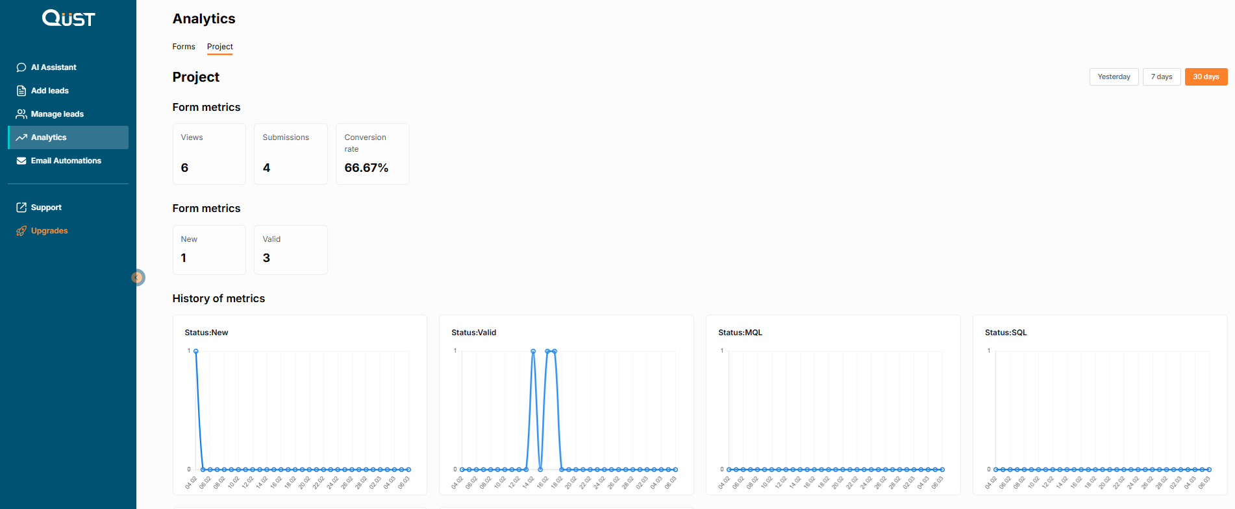Switch to the Forms tab
Image resolution: width=1235 pixels, height=509 pixels.
tap(184, 47)
